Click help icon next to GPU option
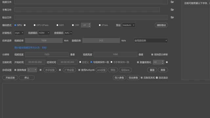This screenshot has width=210, height=118. (25, 25)
